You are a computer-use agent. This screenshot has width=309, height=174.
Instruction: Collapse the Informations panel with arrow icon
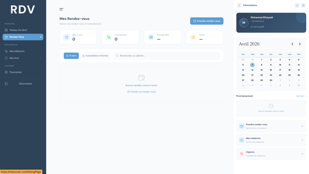click(x=239, y=5)
